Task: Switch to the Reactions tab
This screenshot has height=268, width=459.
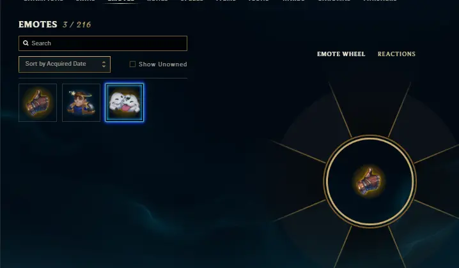Action: tap(396, 54)
